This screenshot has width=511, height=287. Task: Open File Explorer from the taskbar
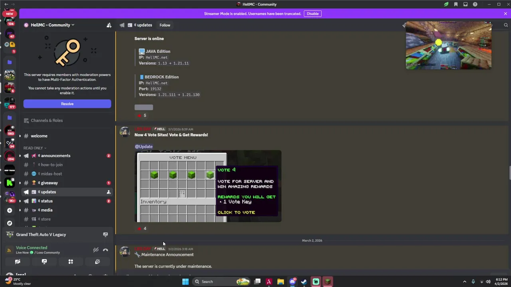pos(280,281)
